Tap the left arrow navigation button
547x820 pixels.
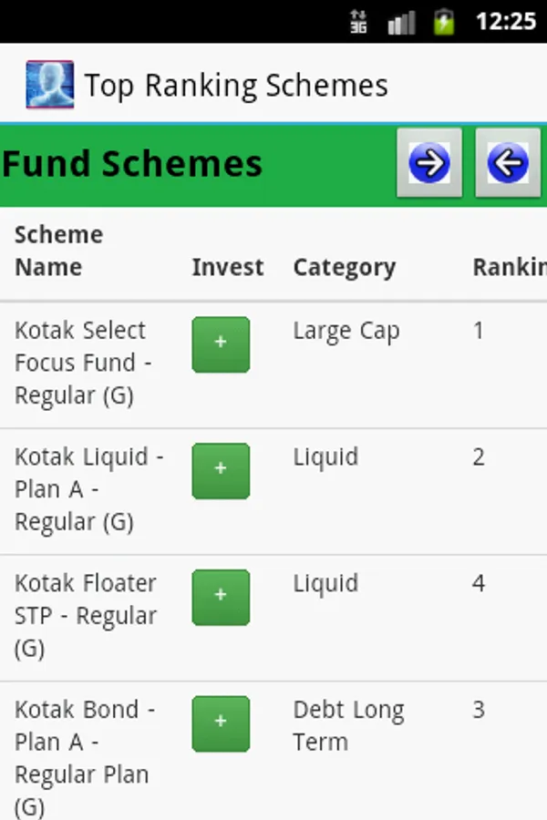click(x=508, y=163)
